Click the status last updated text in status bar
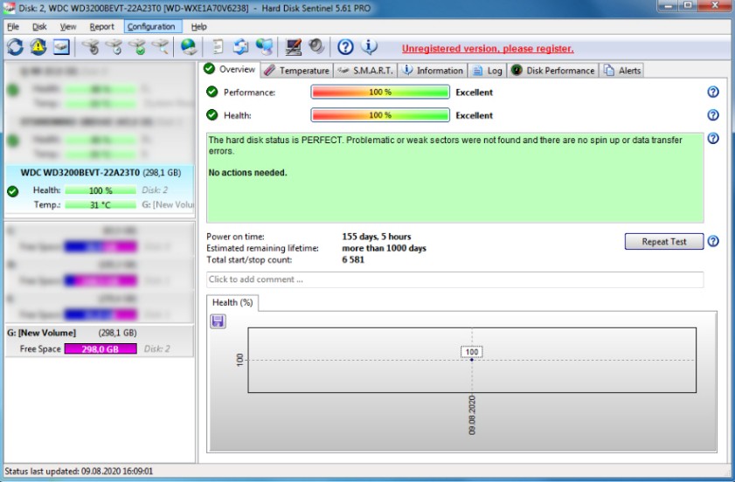Image resolution: width=735 pixels, height=482 pixels. coord(79,472)
